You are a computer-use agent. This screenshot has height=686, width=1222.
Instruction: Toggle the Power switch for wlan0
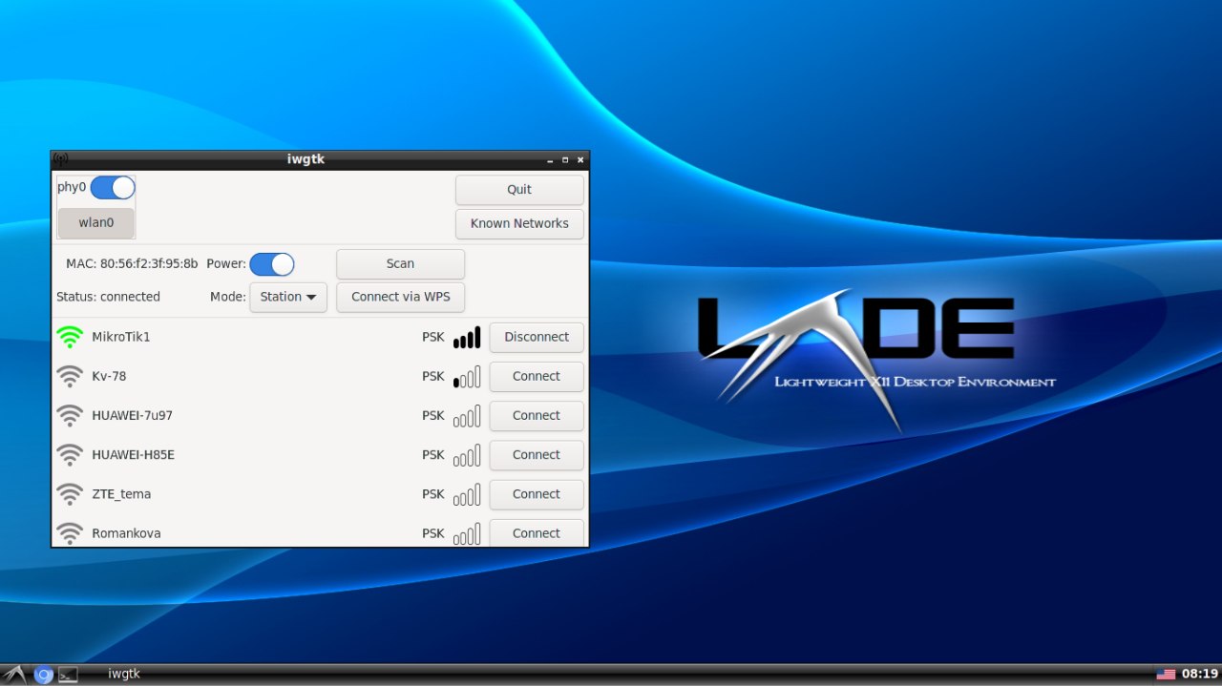272,264
